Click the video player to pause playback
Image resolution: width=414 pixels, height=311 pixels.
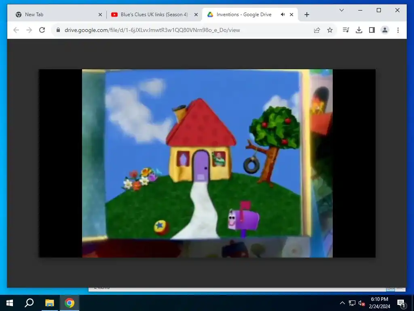point(207,163)
